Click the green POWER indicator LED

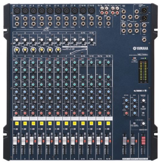point(145,58)
